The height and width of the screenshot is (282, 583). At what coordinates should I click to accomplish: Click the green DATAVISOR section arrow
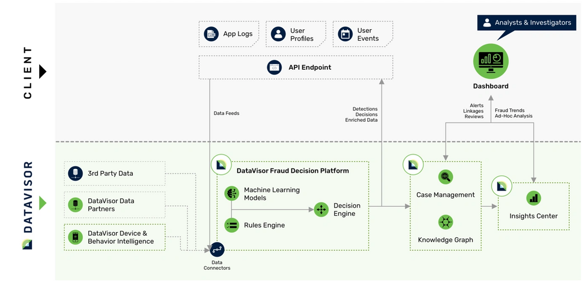[x=42, y=203]
